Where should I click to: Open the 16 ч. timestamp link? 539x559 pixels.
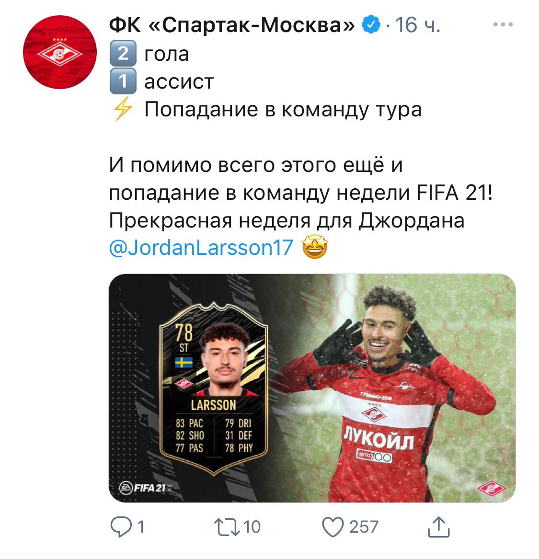point(417,25)
